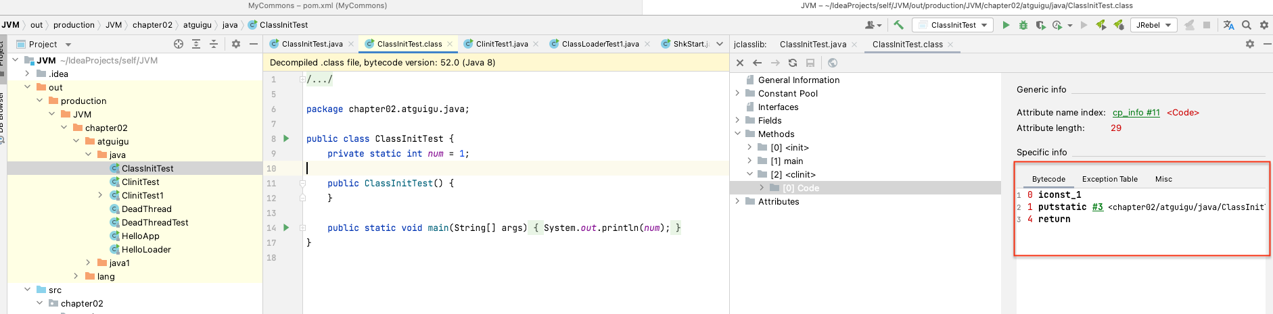Switch to ClassLoaderTest1.java editor tab
Screen dimensions: 1273x314
(600, 44)
